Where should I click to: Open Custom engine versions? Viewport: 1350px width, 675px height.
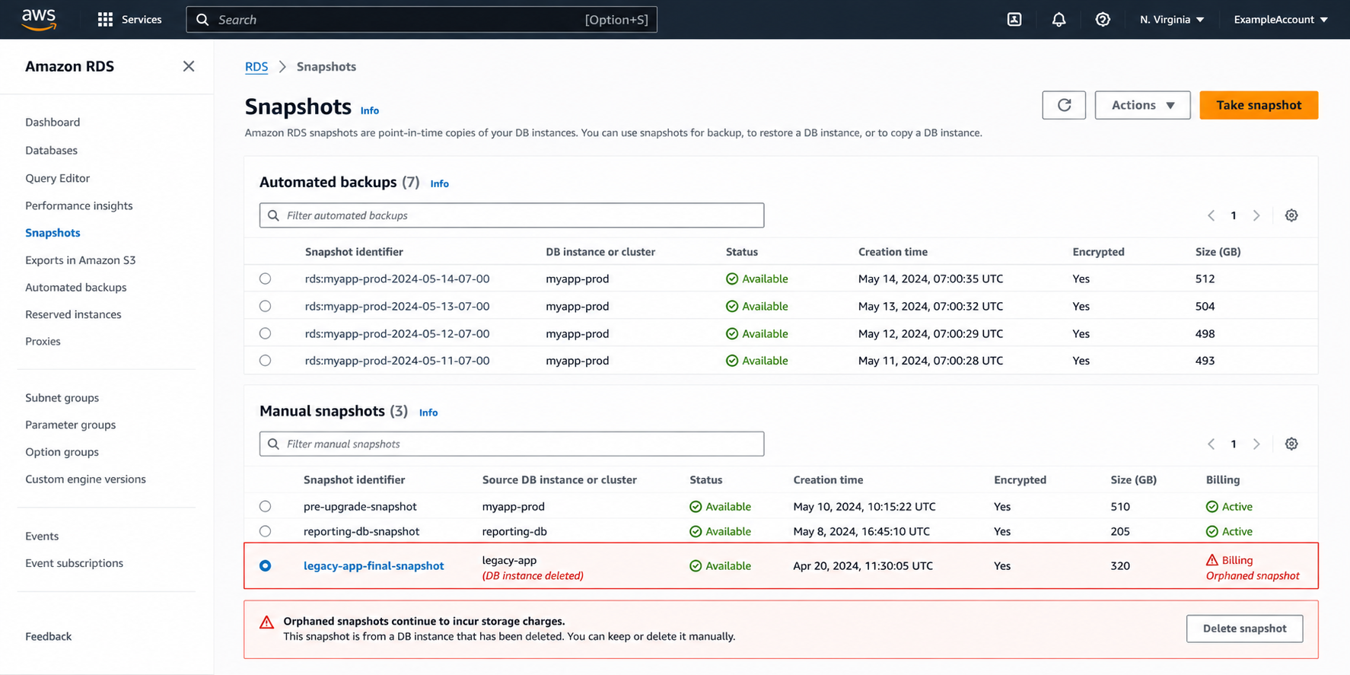click(x=85, y=479)
